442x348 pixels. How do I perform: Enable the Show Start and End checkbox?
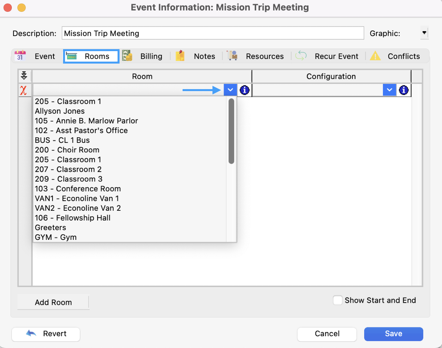(x=338, y=300)
